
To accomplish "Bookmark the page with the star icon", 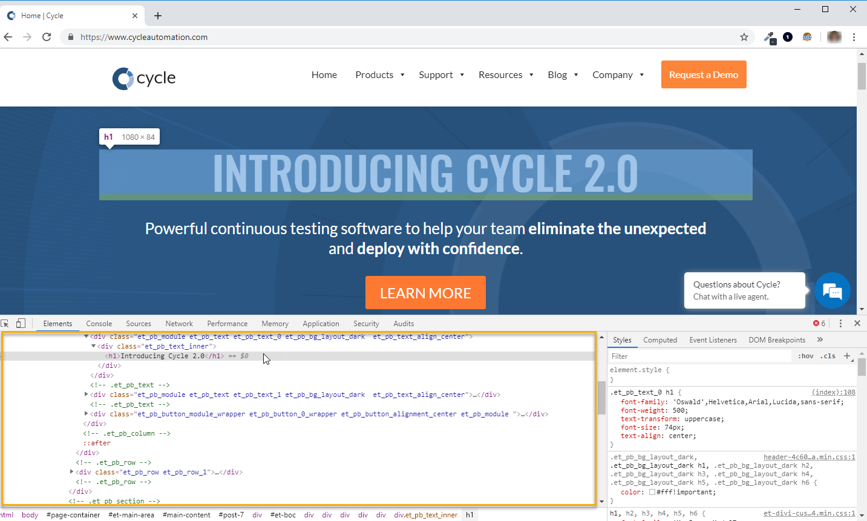I will pos(744,37).
